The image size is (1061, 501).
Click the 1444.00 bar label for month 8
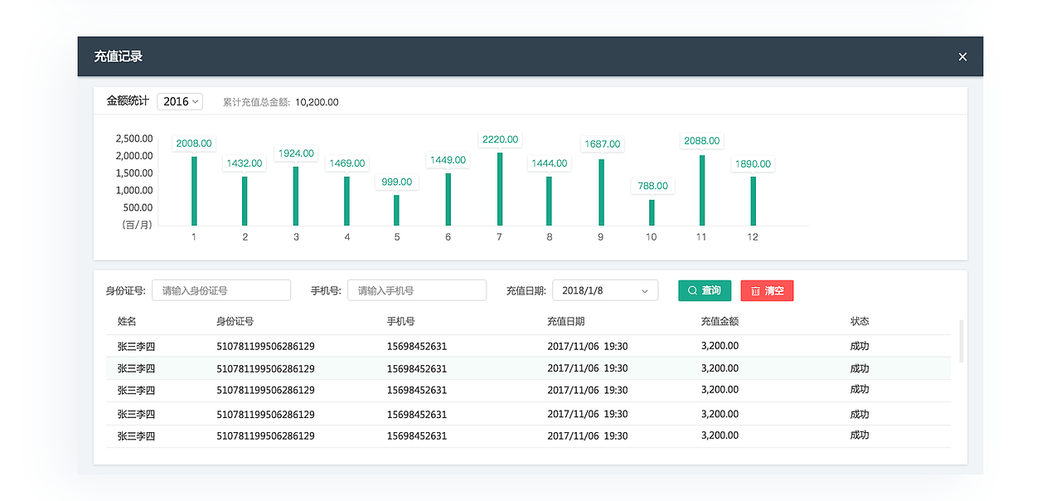click(x=549, y=163)
